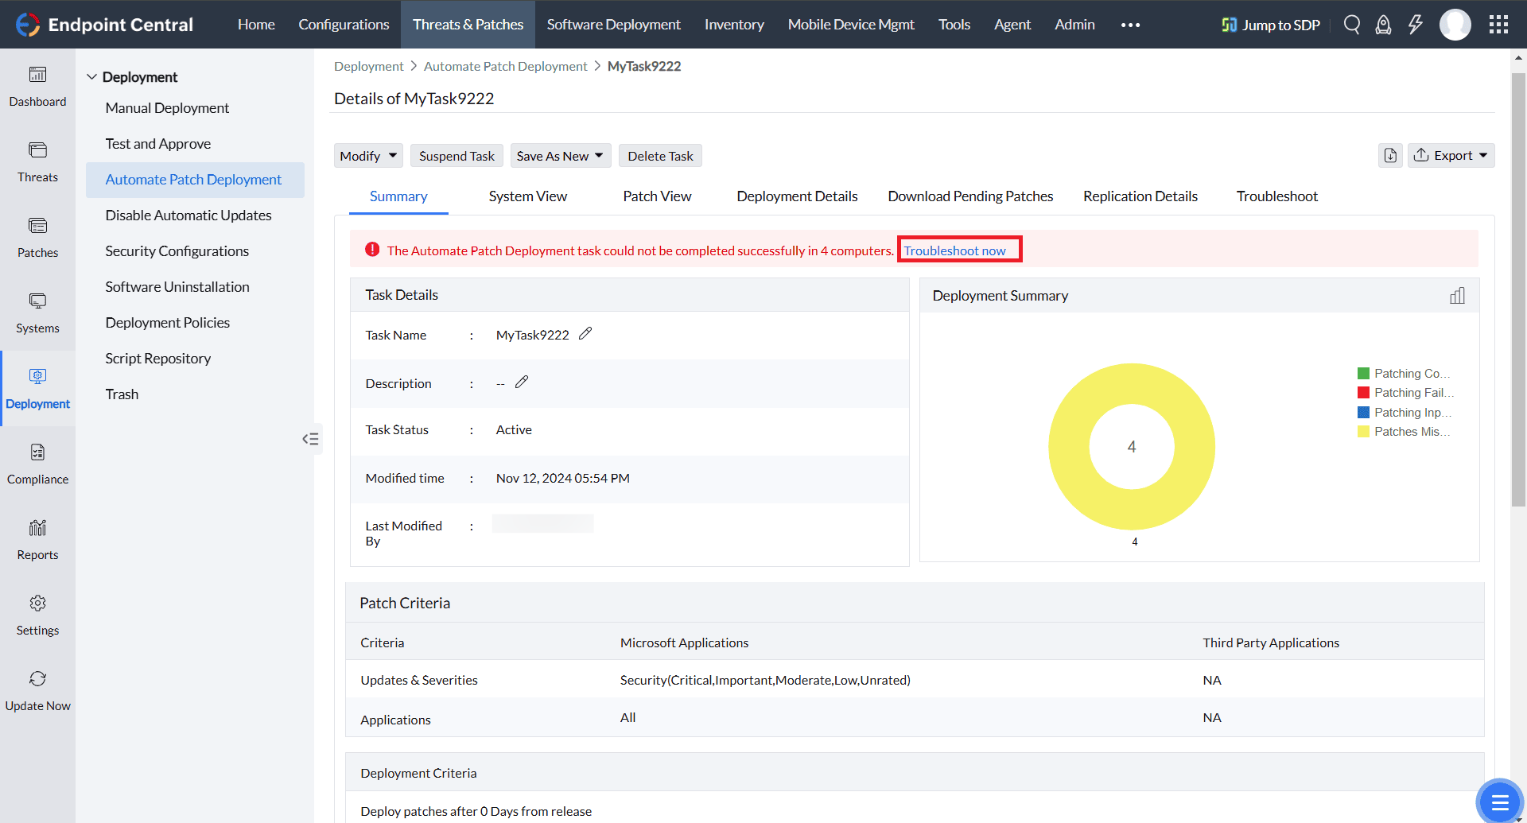Open the rocket quick launch icon
The width and height of the screenshot is (1527, 823).
point(1383,25)
